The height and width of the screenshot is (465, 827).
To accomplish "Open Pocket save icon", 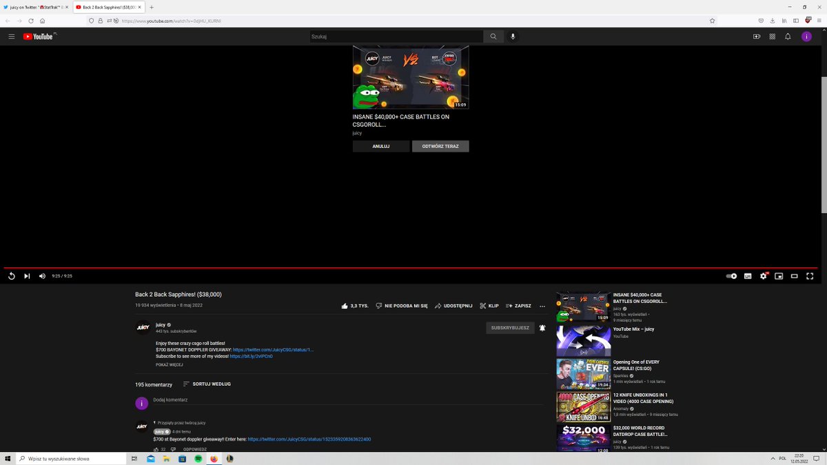I will click(761, 21).
